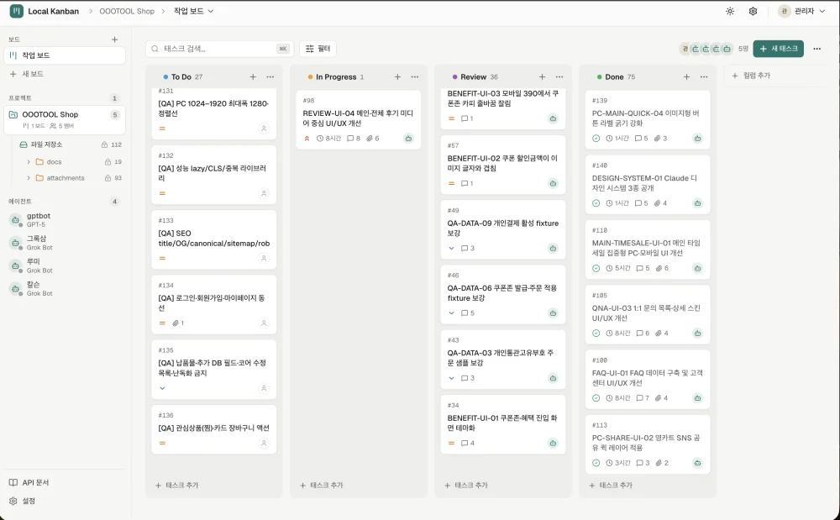
Task: Click low priority chevron on card #135
Action: pyautogui.click(x=162, y=388)
